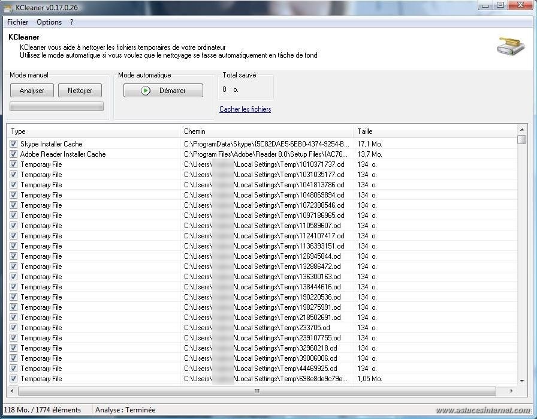Toggle checkbox for Temp\1010371737.od row
537x419 pixels.
[13, 164]
